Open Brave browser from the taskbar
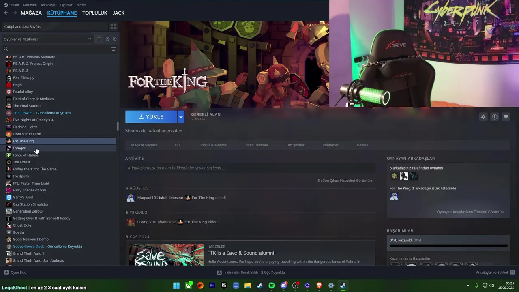The image size is (519, 292). pyautogui.click(x=319, y=286)
